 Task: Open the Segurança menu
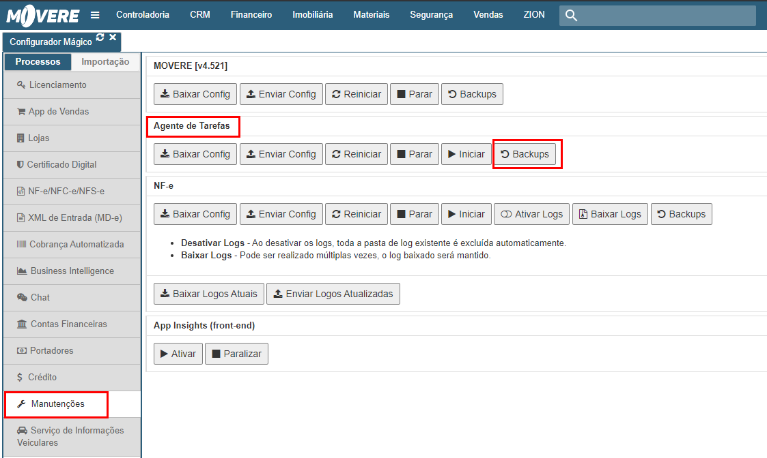432,14
